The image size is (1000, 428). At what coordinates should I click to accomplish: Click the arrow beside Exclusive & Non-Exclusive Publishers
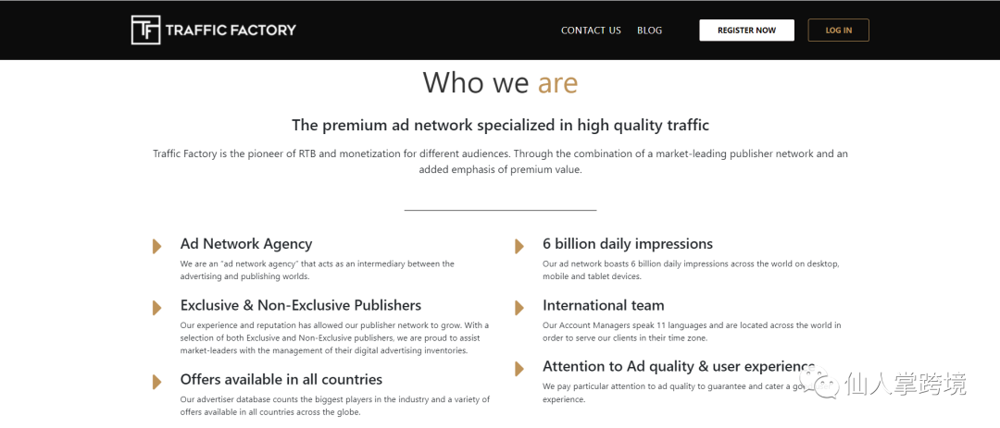pyautogui.click(x=156, y=308)
